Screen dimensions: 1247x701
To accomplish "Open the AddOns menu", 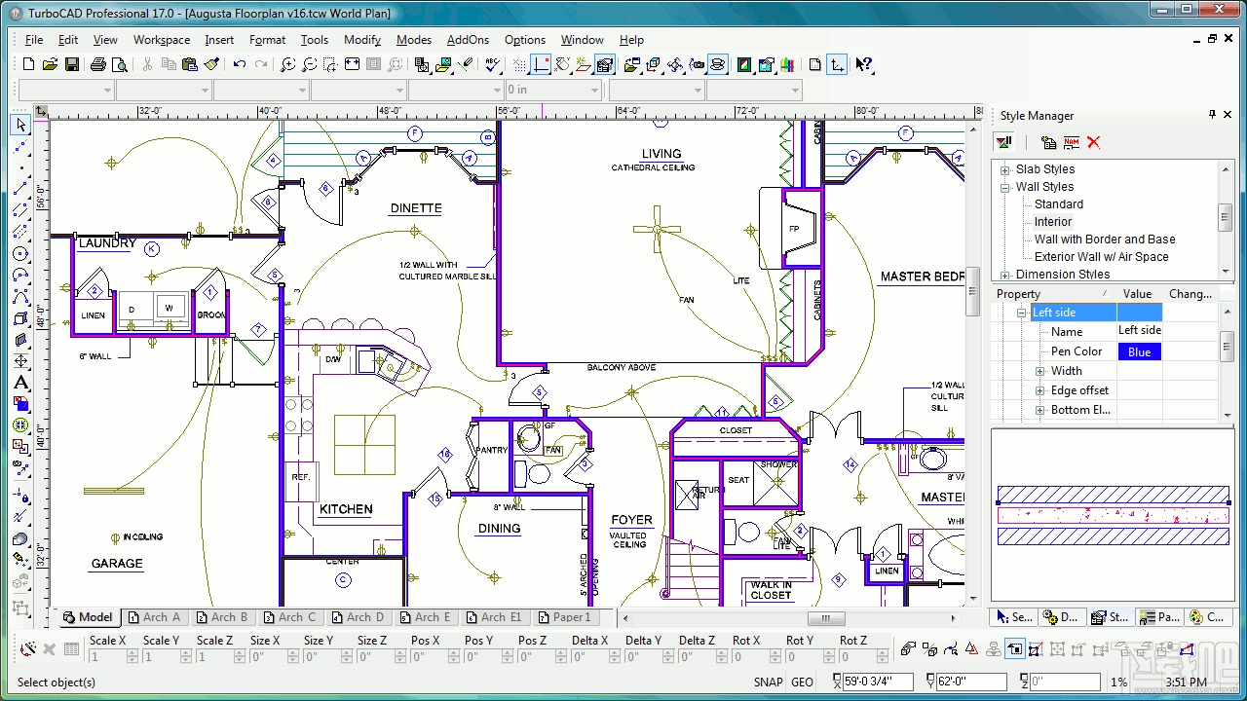I will click(x=468, y=40).
